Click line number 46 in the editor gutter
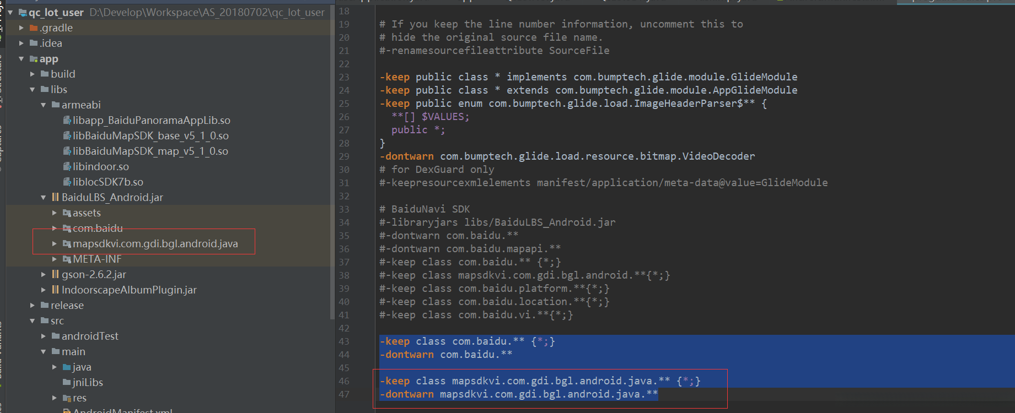 pyautogui.click(x=344, y=381)
